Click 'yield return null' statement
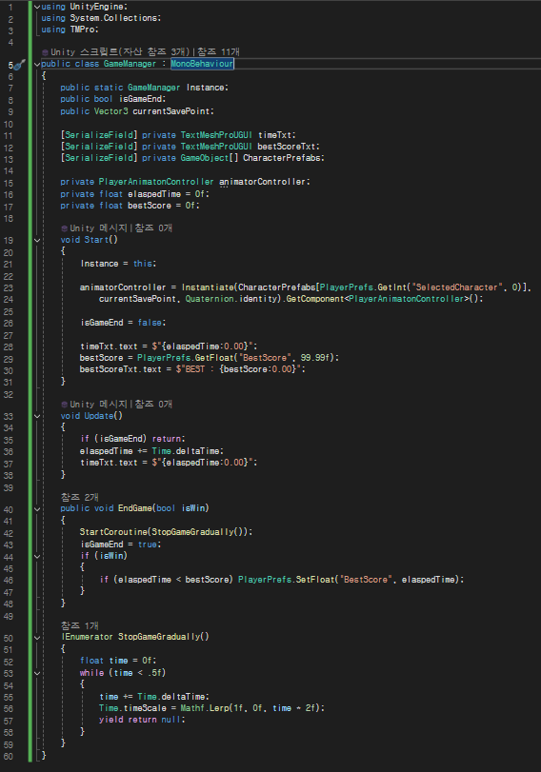Image resolution: width=541 pixels, height=772 pixels. coord(140,720)
